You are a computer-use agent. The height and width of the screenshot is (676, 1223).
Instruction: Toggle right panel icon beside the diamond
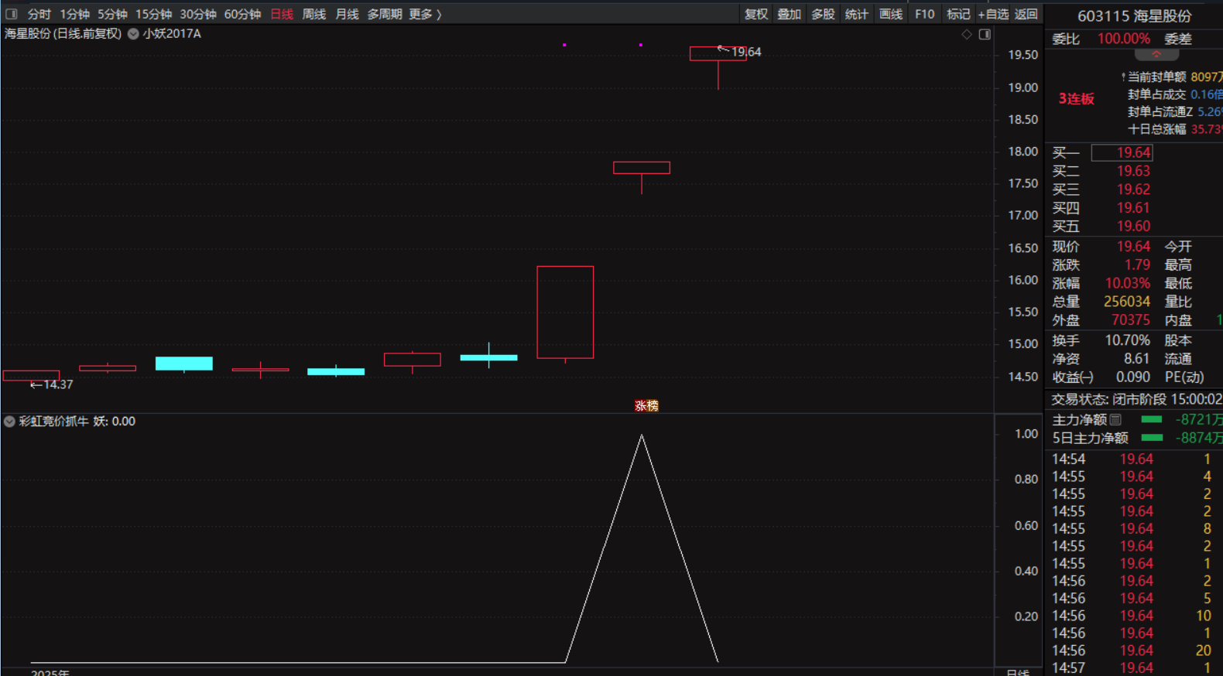pos(985,34)
